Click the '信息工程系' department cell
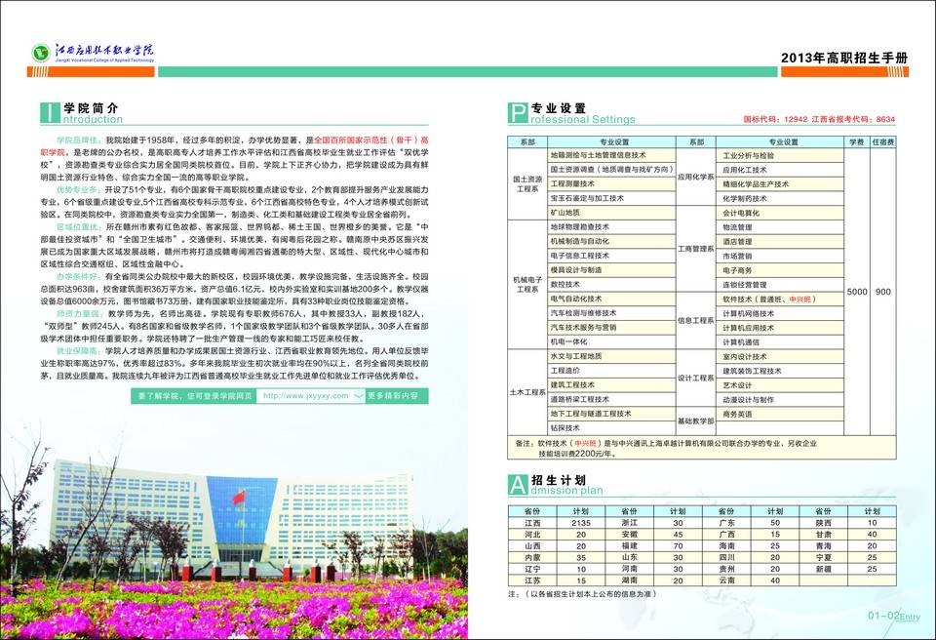Image resolution: width=936 pixels, height=640 pixels. coord(695,320)
